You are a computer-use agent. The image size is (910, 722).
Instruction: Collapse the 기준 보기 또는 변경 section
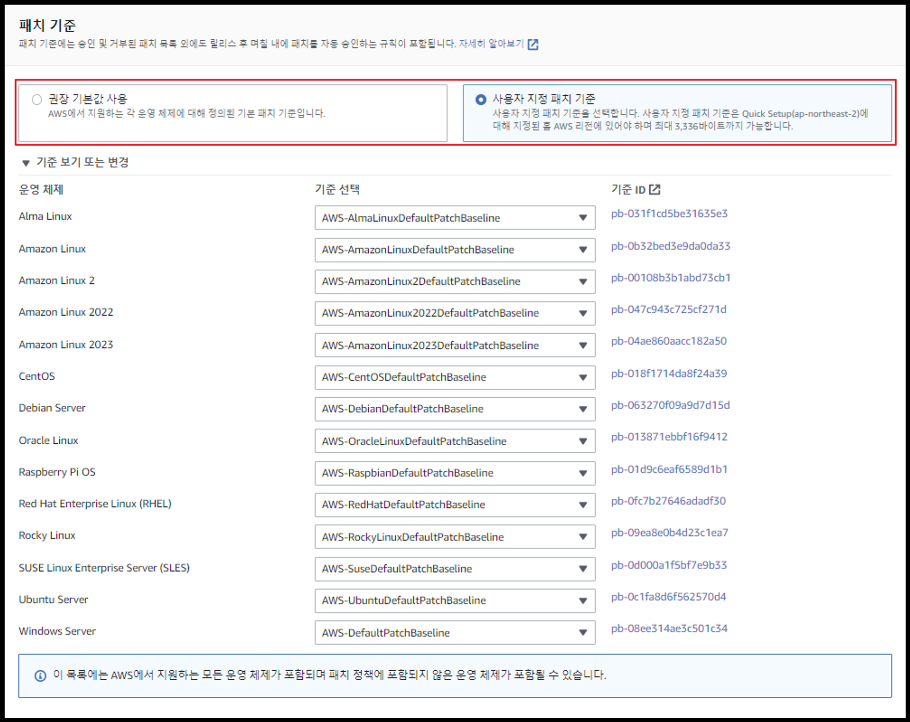pyautogui.click(x=26, y=163)
